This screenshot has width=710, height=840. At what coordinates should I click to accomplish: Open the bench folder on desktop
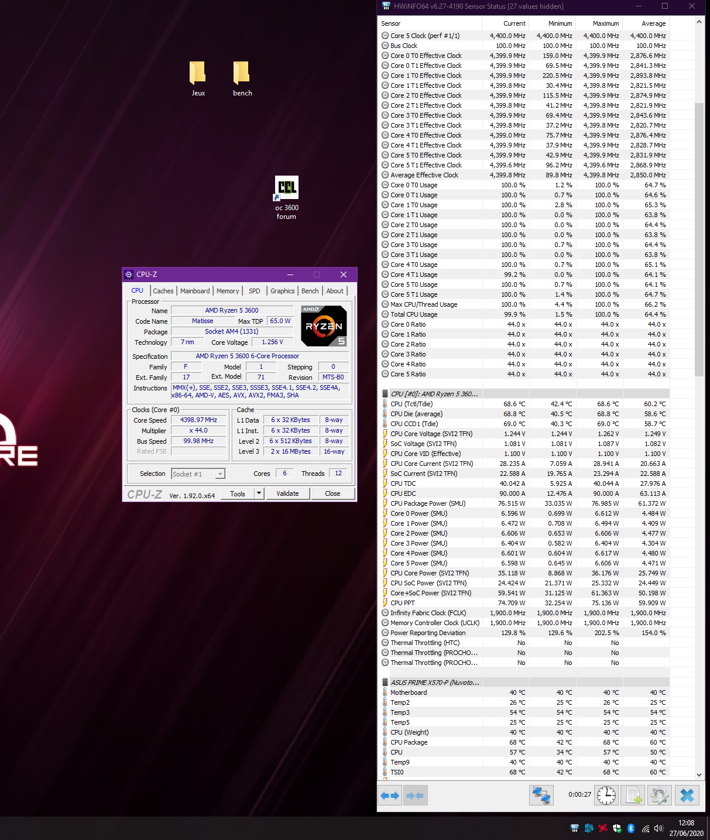point(242,78)
